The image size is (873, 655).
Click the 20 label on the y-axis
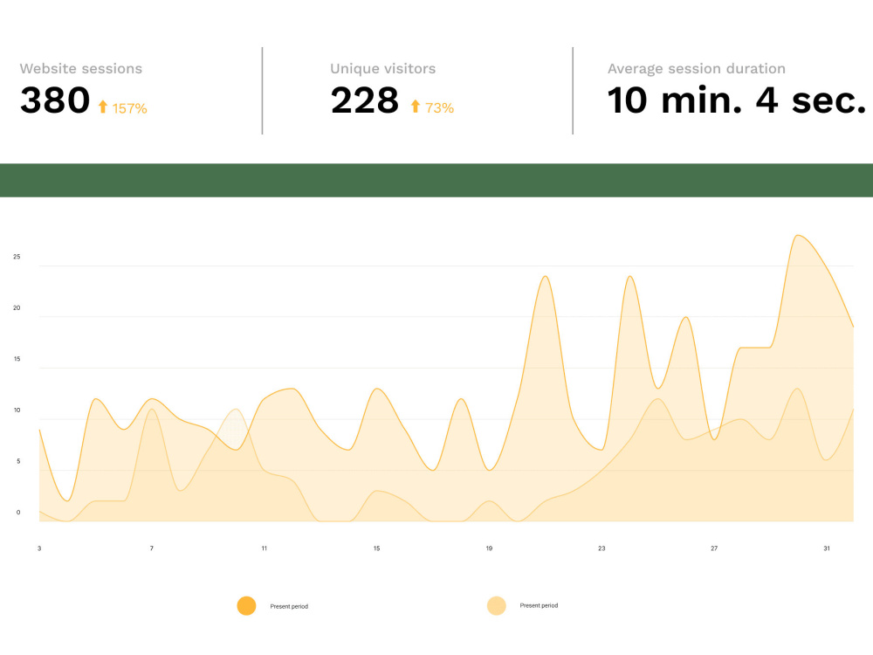click(17, 308)
